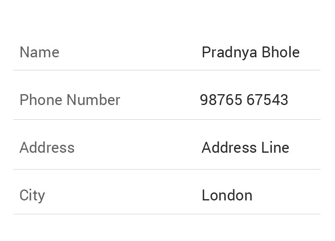Image resolution: width=335 pixels, height=241 pixels.
Task: Click the divider below the Address row
Action: point(167,169)
